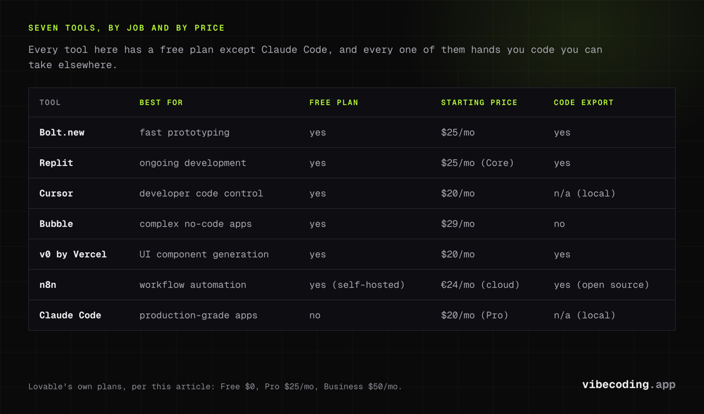The image size is (704, 414).
Task: Click Replit's code export 'yes'
Action: pos(562,163)
